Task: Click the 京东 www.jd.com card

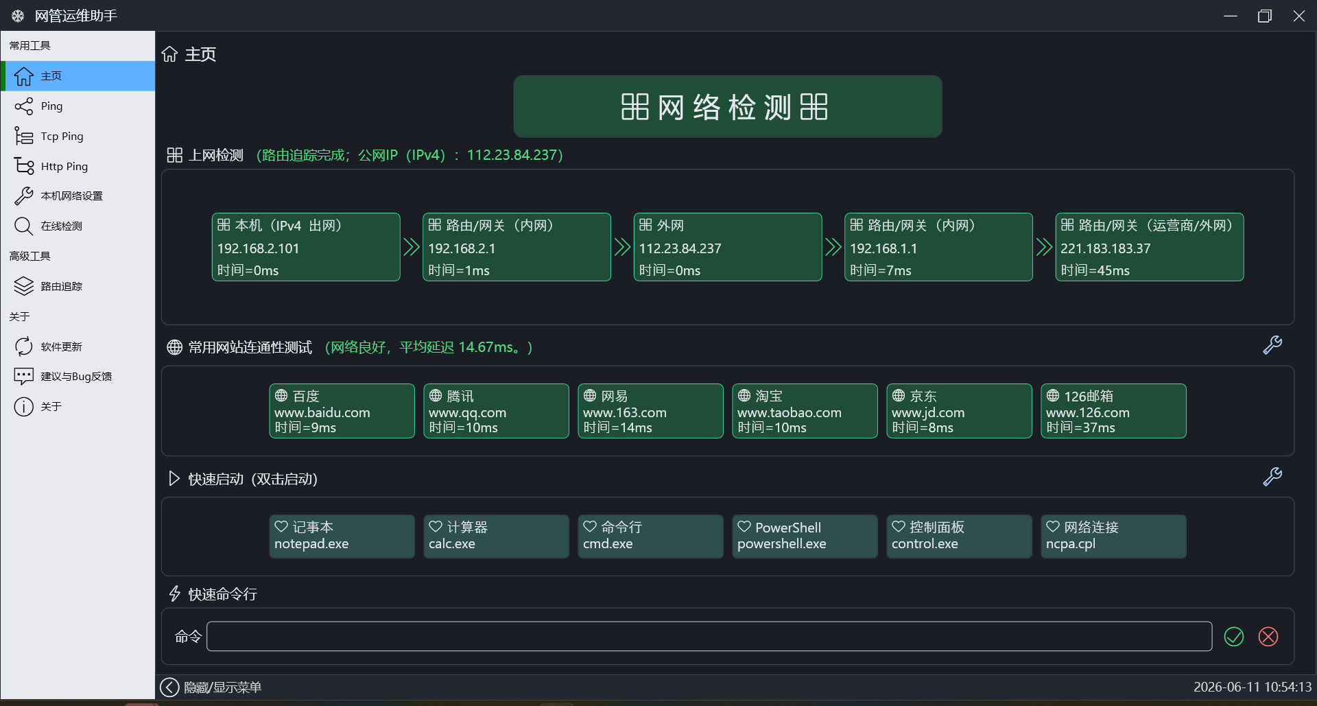Action: pyautogui.click(x=959, y=411)
